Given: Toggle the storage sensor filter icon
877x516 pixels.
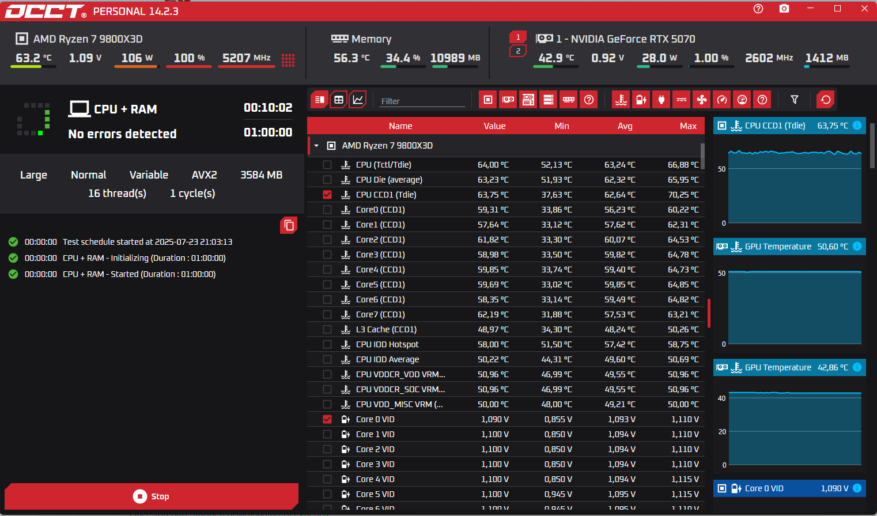Looking at the screenshot, I should (549, 100).
